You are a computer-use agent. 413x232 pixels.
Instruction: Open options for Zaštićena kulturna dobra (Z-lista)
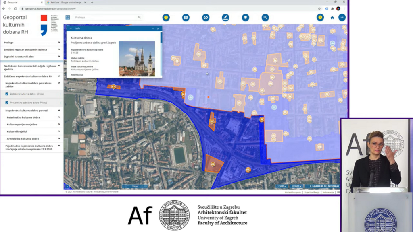pyautogui.click(x=60, y=94)
